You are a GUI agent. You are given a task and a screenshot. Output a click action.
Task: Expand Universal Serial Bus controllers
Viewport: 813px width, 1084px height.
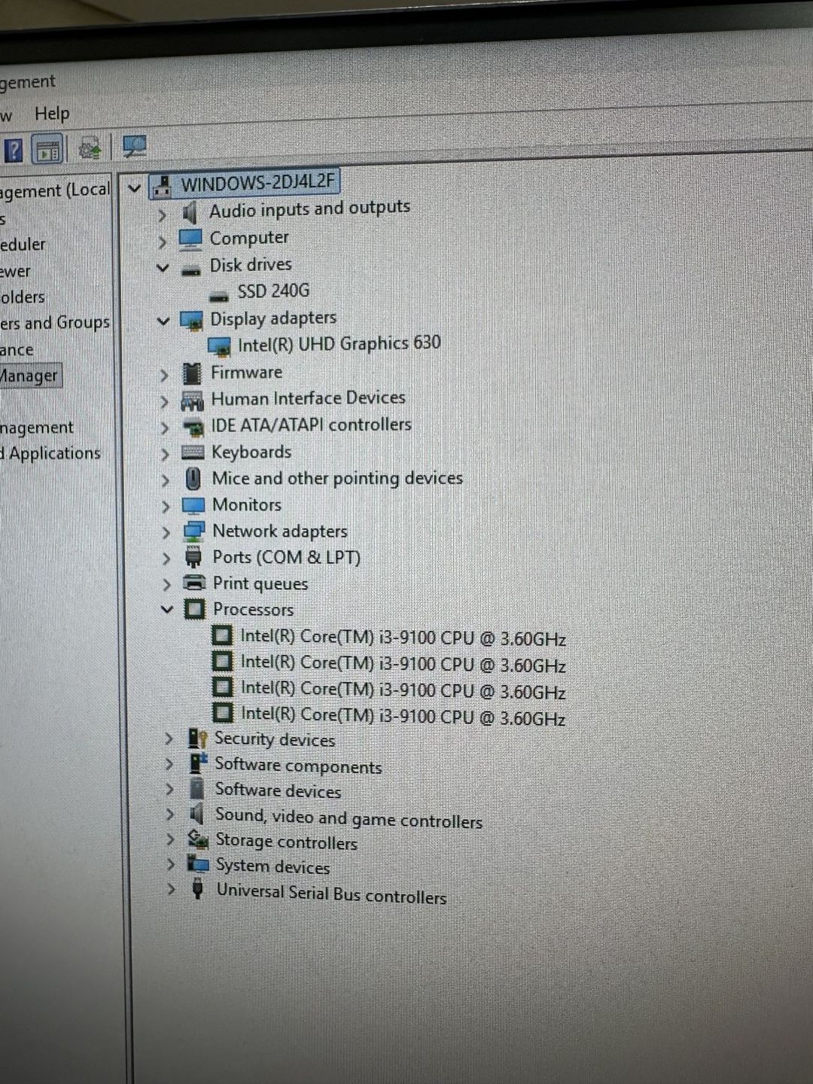[x=172, y=890]
